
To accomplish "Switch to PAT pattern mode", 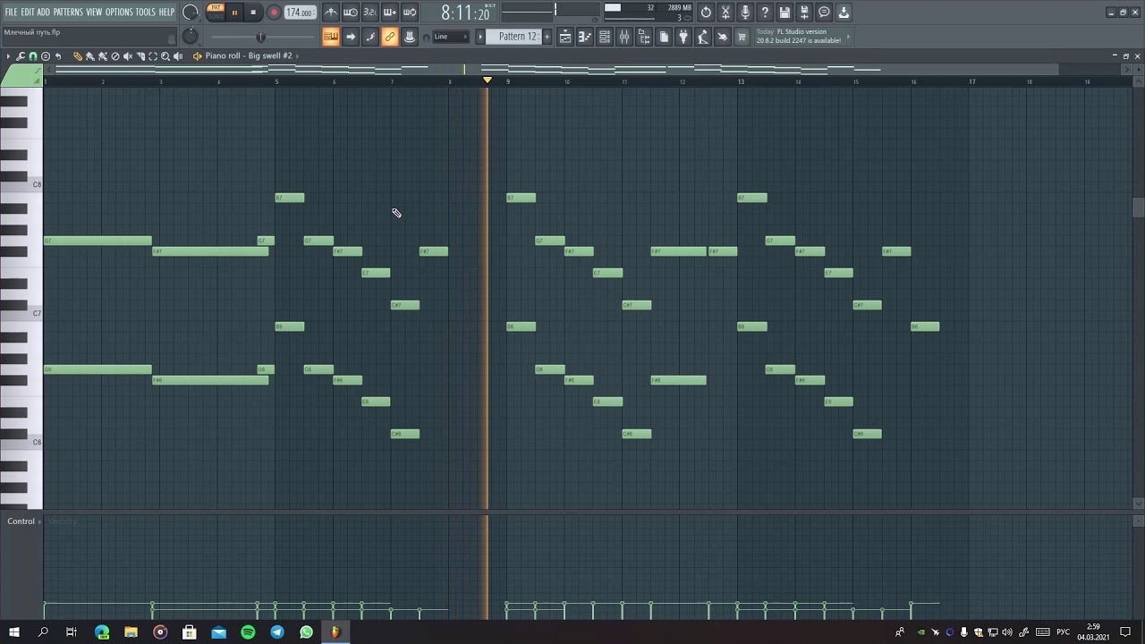I will pos(216,8).
